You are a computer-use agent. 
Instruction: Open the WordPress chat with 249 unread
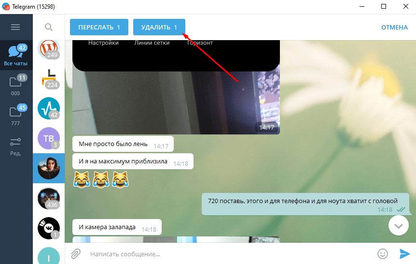coord(48,49)
